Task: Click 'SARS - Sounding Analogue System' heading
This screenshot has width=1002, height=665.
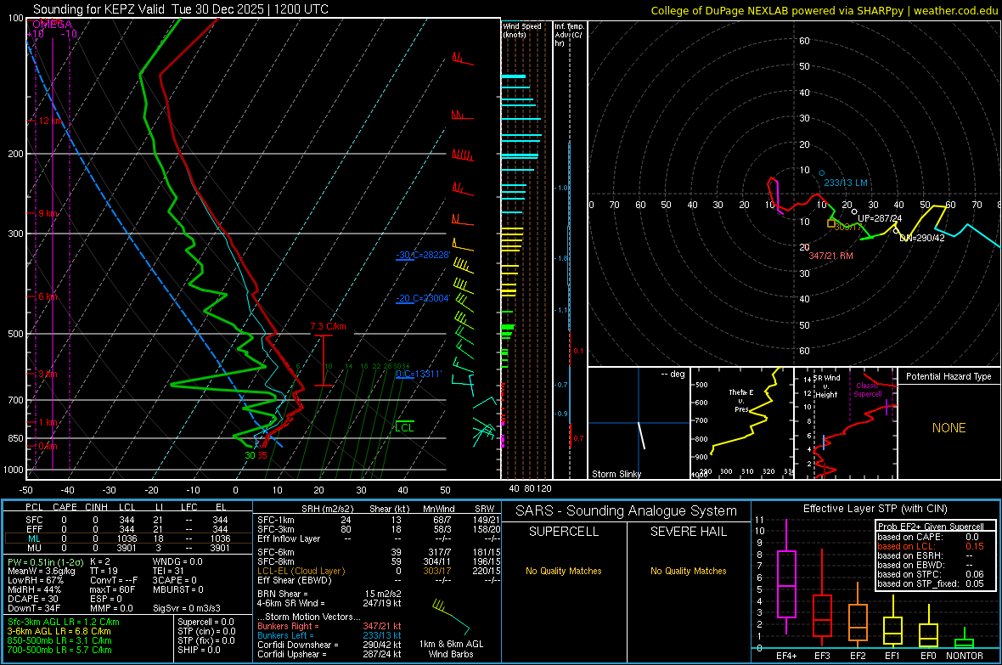Action: click(x=627, y=511)
